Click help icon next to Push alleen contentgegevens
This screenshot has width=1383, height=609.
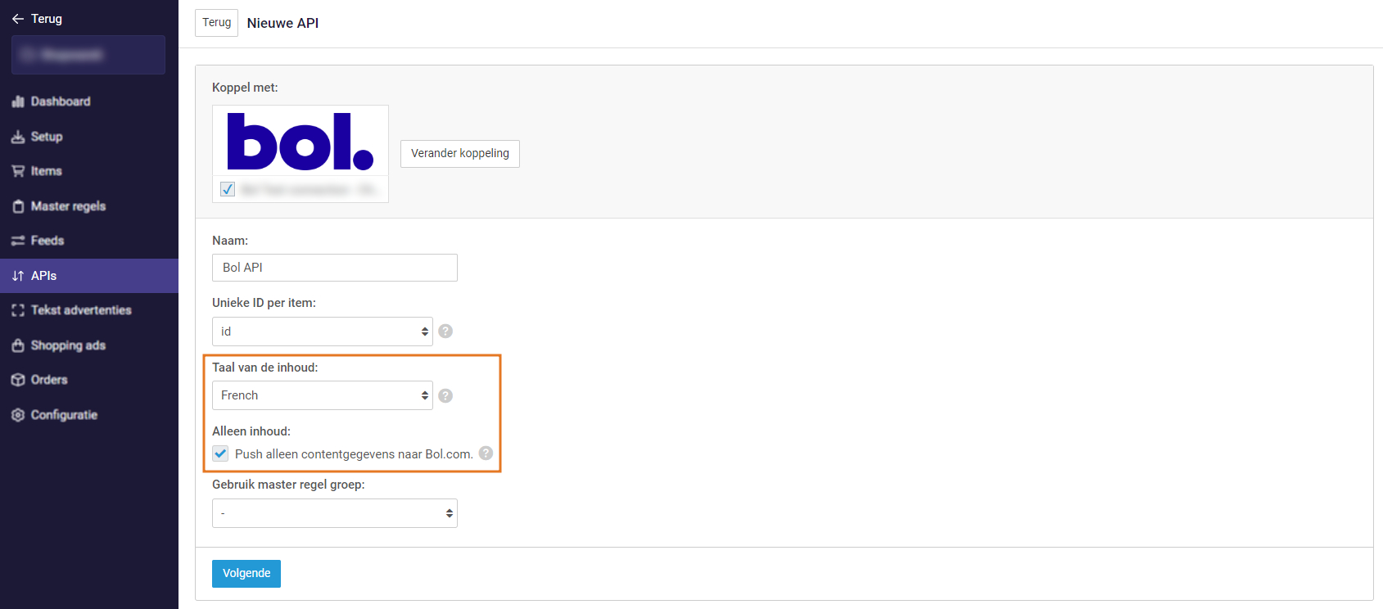click(x=486, y=453)
